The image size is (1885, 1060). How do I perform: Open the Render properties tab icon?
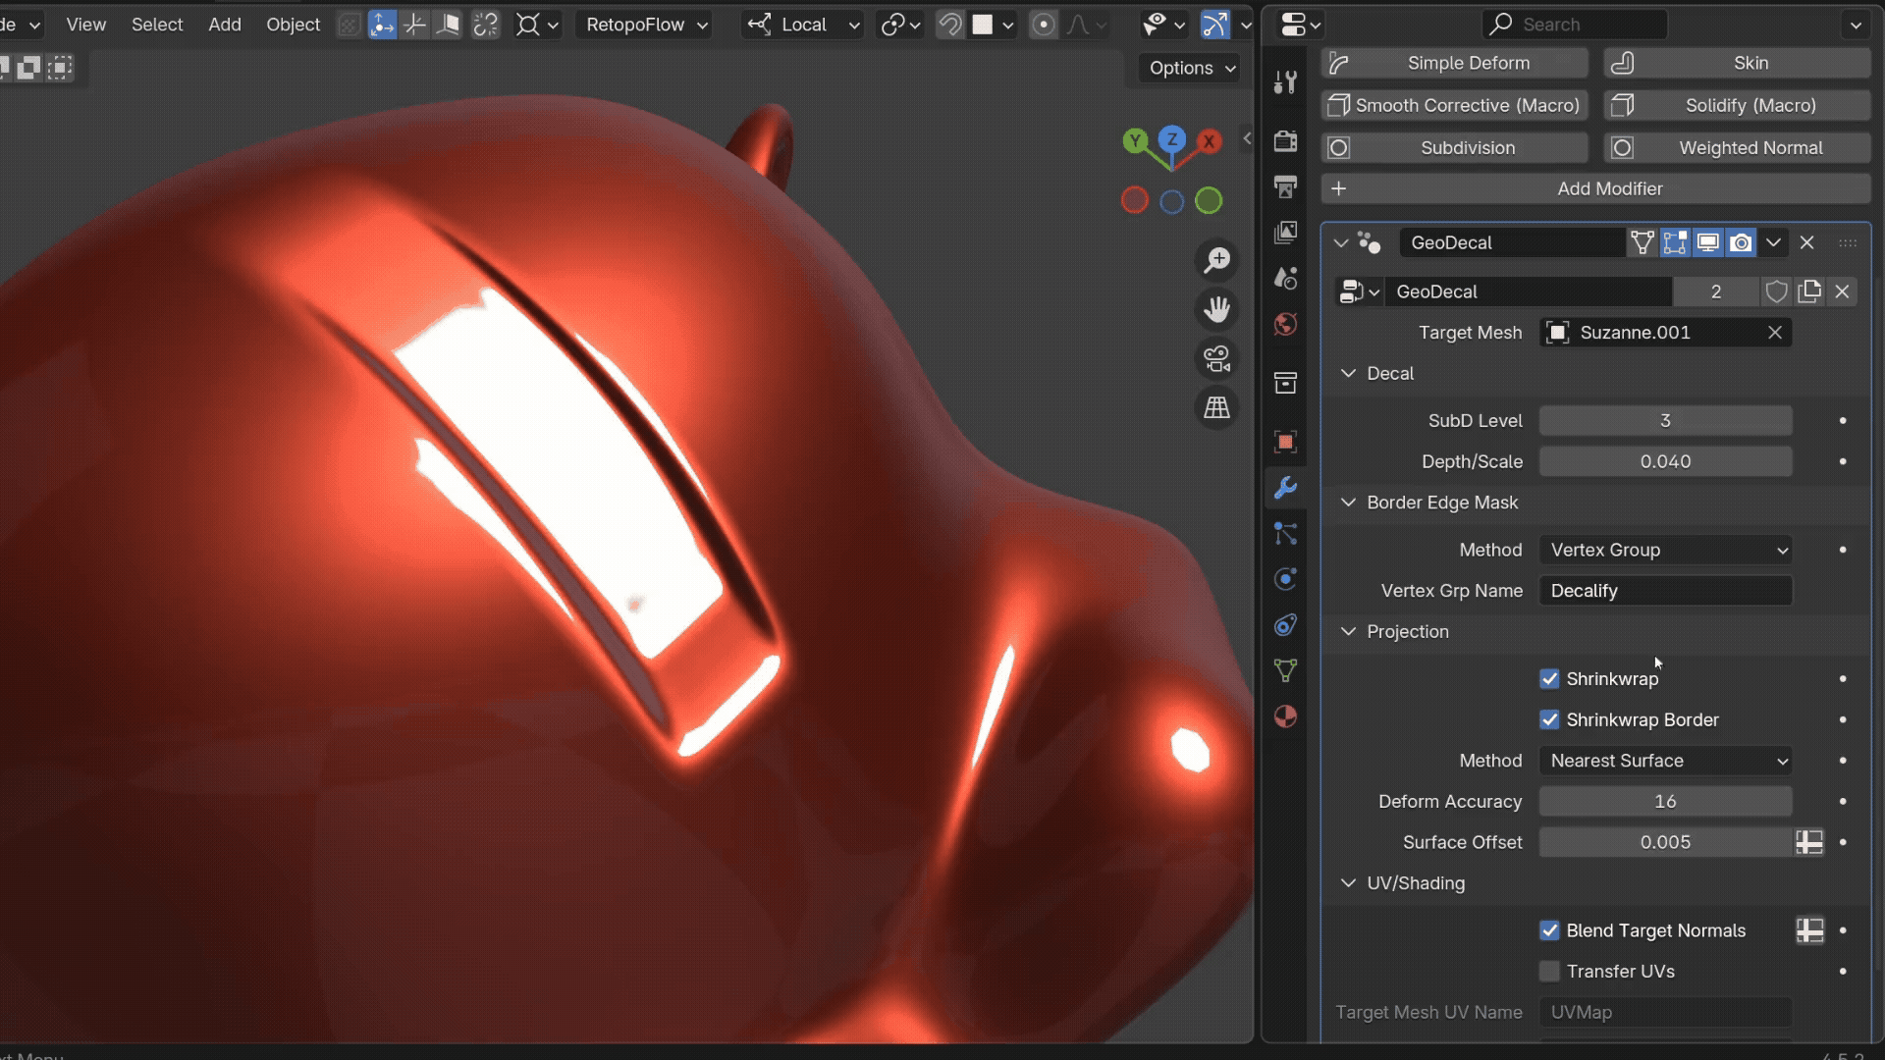(x=1285, y=140)
